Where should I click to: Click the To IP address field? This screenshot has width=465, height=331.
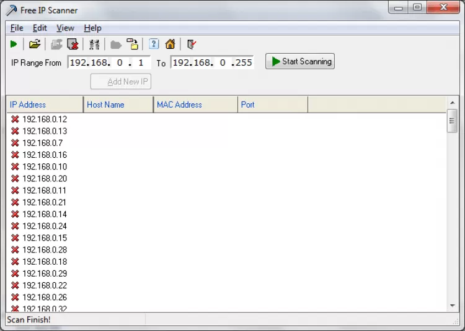pos(212,62)
